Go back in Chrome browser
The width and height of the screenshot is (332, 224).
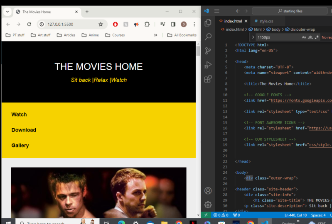pyautogui.click(x=8, y=24)
